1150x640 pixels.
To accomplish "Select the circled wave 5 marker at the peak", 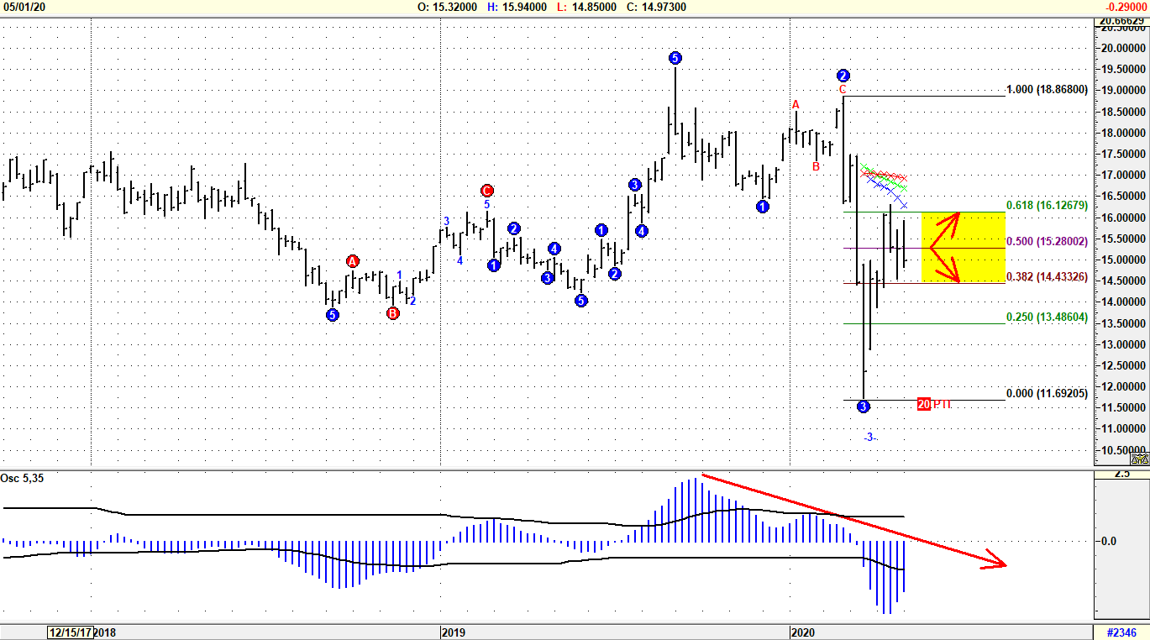I will click(675, 58).
